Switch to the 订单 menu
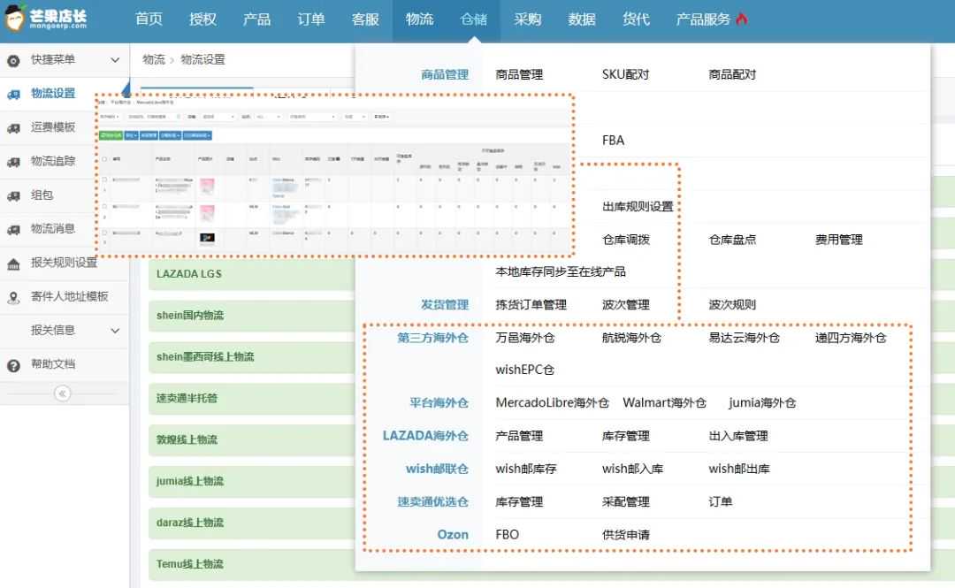The image size is (955, 588). (x=310, y=19)
